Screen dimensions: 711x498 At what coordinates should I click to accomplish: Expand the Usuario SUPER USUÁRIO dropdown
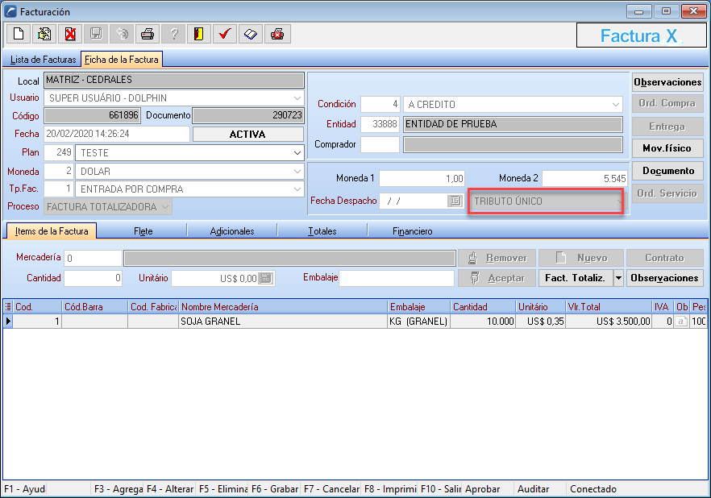(x=297, y=98)
